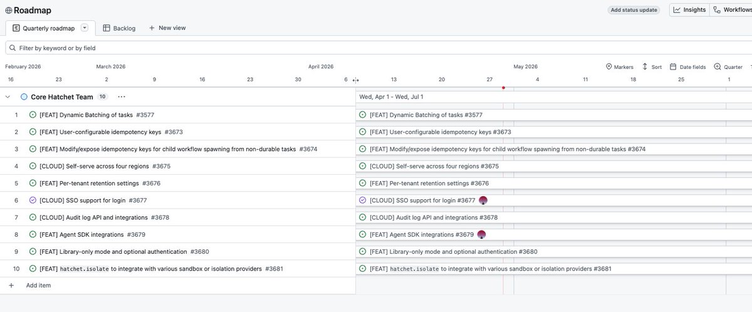Open issue Dynamic Batching of tasks #3577 in table
752x312 pixels.
(97, 115)
